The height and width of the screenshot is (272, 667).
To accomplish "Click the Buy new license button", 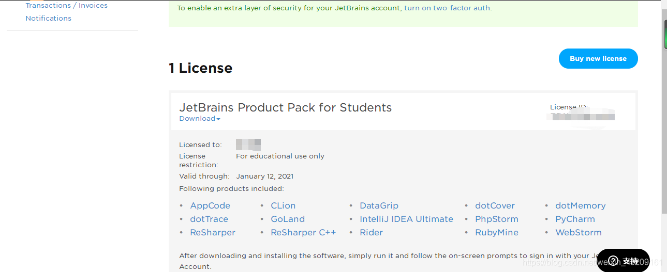I will coord(598,58).
